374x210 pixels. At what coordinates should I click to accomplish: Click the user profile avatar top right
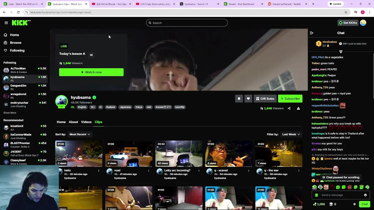[363, 23]
